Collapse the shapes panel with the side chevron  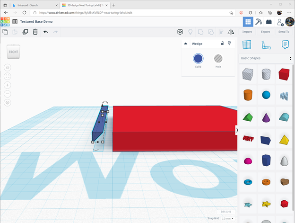237,130
